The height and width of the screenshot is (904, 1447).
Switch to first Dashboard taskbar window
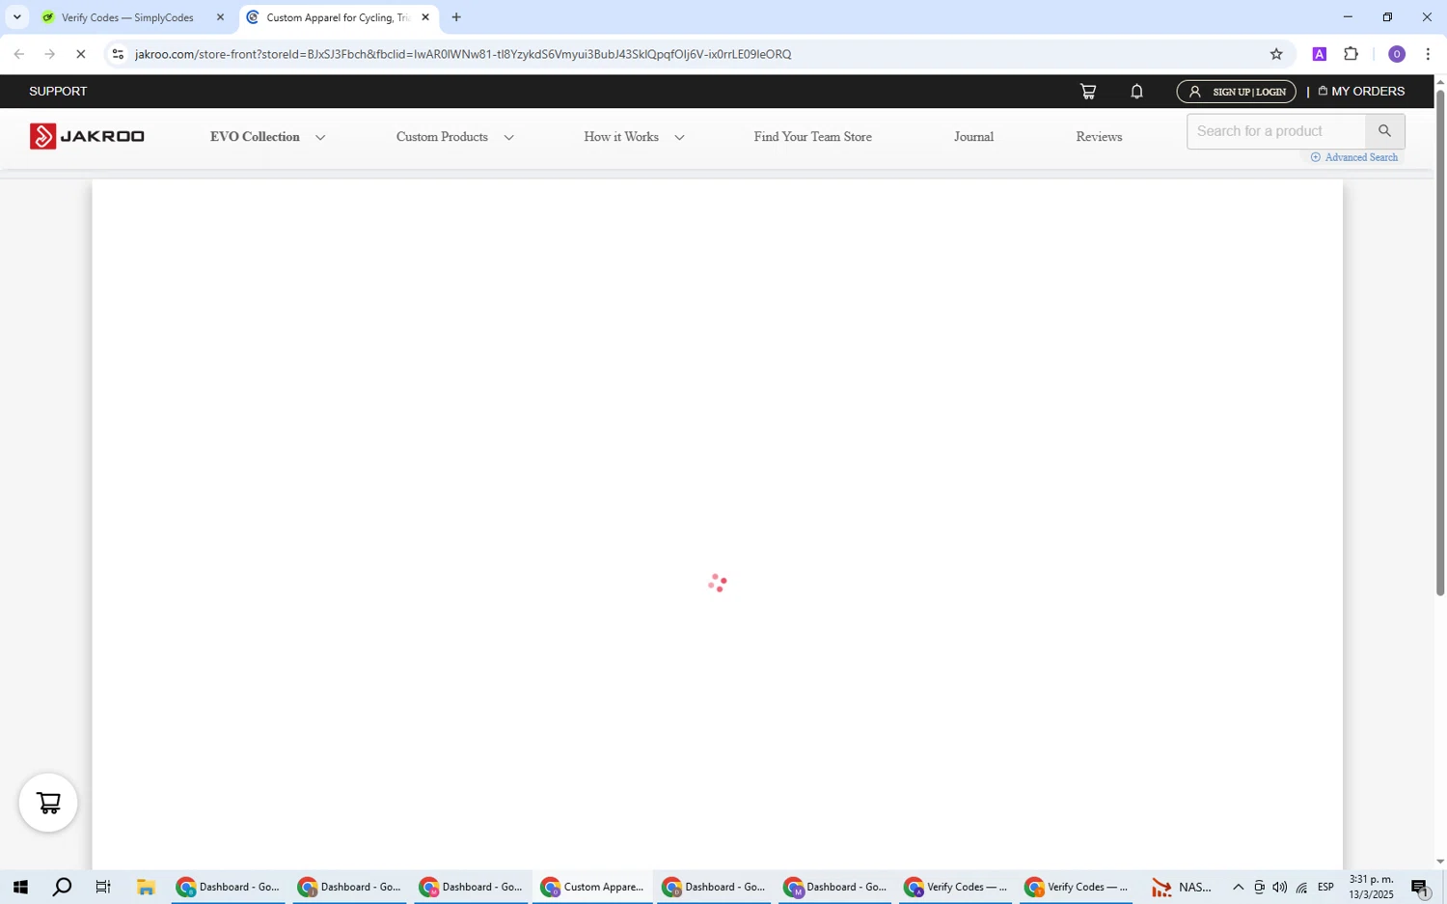point(229,888)
